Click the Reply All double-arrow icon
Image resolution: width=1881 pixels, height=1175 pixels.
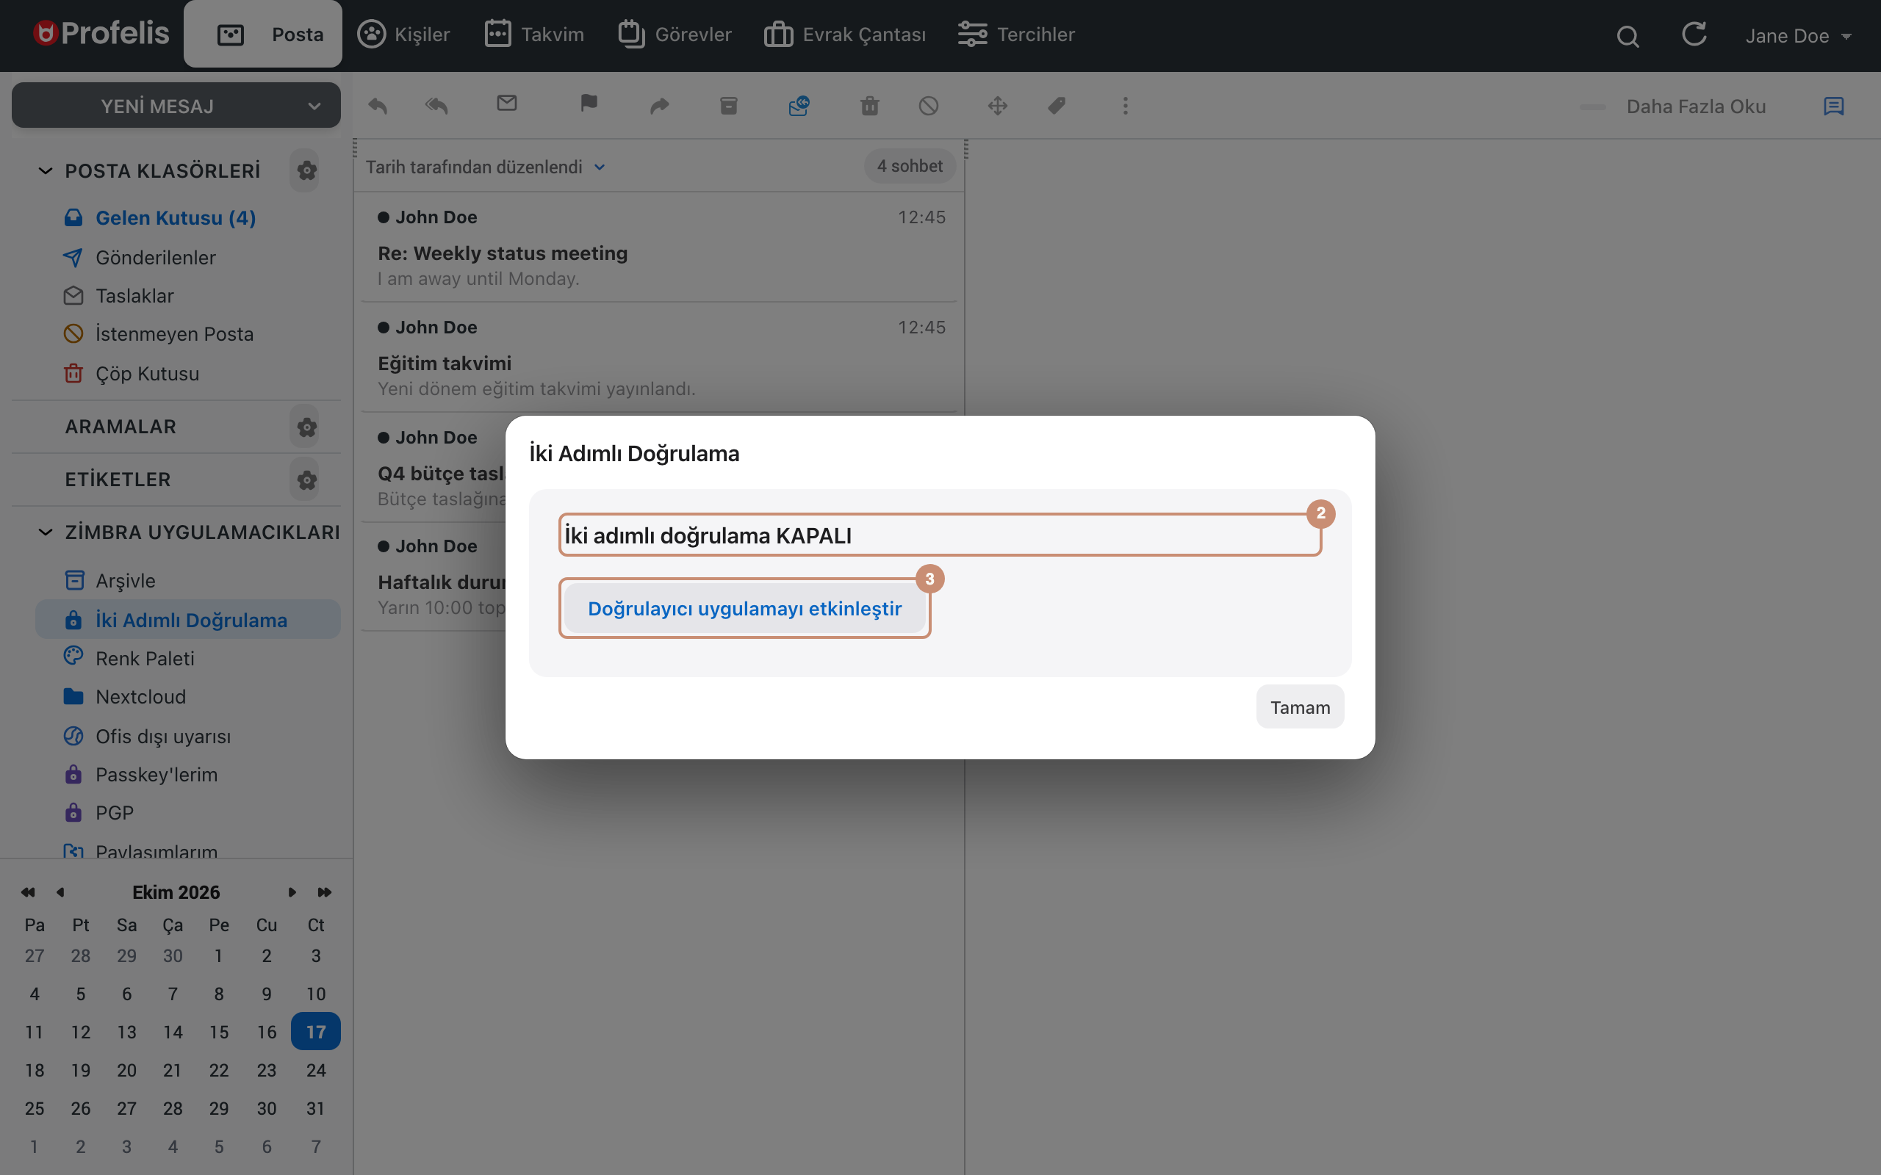coord(437,106)
